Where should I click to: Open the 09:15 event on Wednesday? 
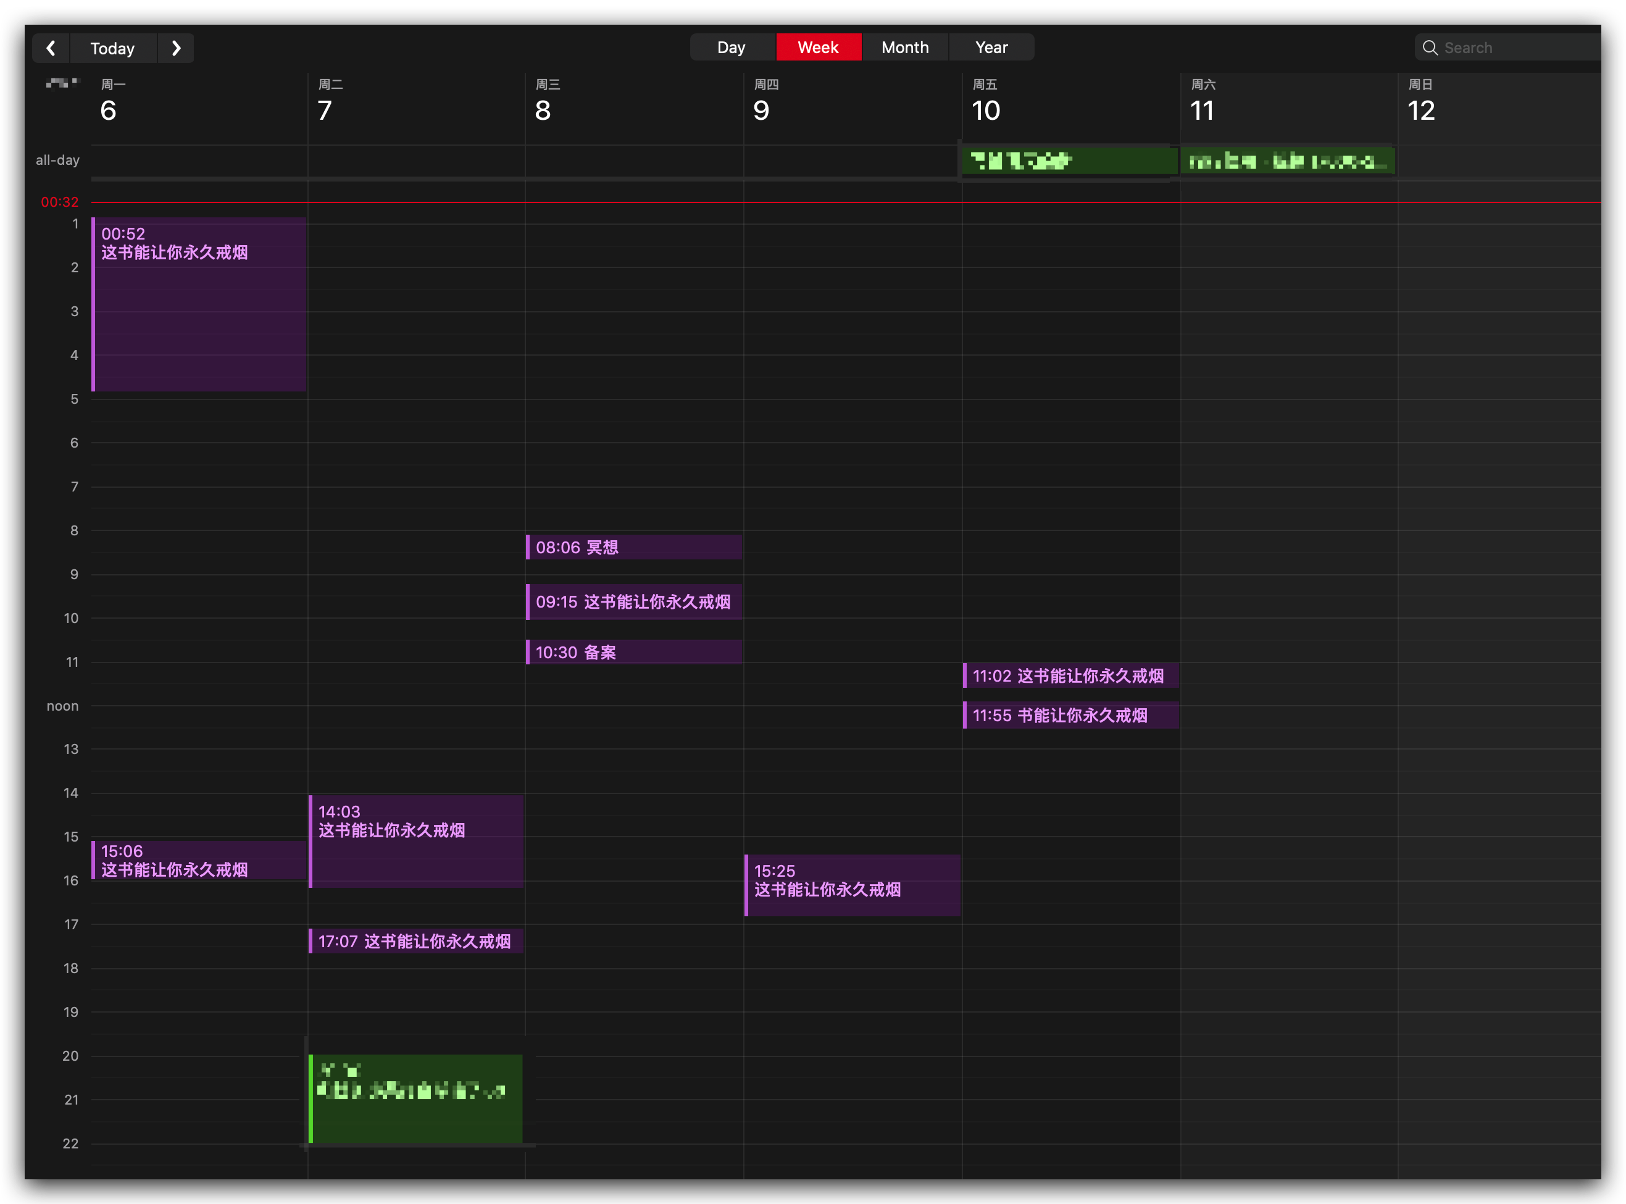(633, 602)
